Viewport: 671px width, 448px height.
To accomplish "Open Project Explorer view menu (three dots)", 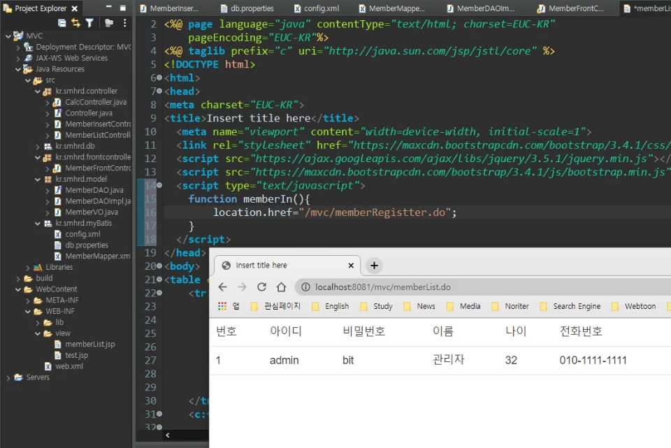I will pyautogui.click(x=124, y=23).
